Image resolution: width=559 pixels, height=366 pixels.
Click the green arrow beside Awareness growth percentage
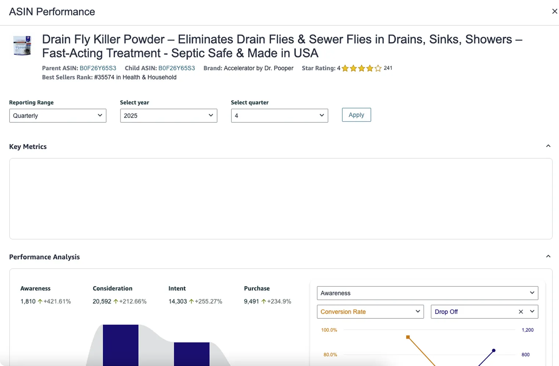pyautogui.click(x=39, y=301)
